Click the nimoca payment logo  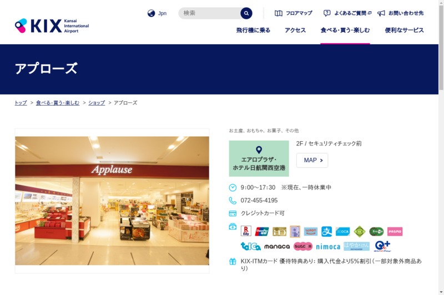(328, 246)
